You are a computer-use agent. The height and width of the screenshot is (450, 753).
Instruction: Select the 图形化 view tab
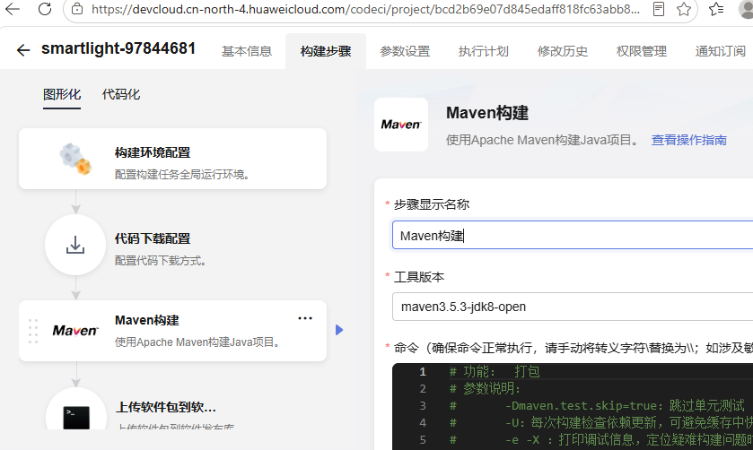[62, 94]
